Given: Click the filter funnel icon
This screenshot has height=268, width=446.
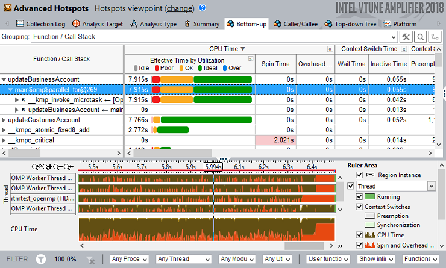Looking at the screenshot, I should [41, 259].
